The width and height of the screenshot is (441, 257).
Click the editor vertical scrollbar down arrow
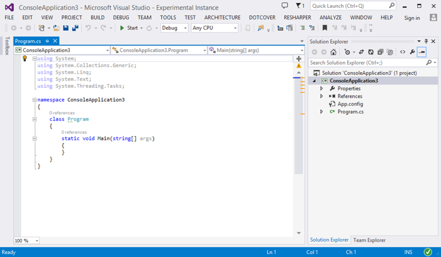(x=299, y=233)
